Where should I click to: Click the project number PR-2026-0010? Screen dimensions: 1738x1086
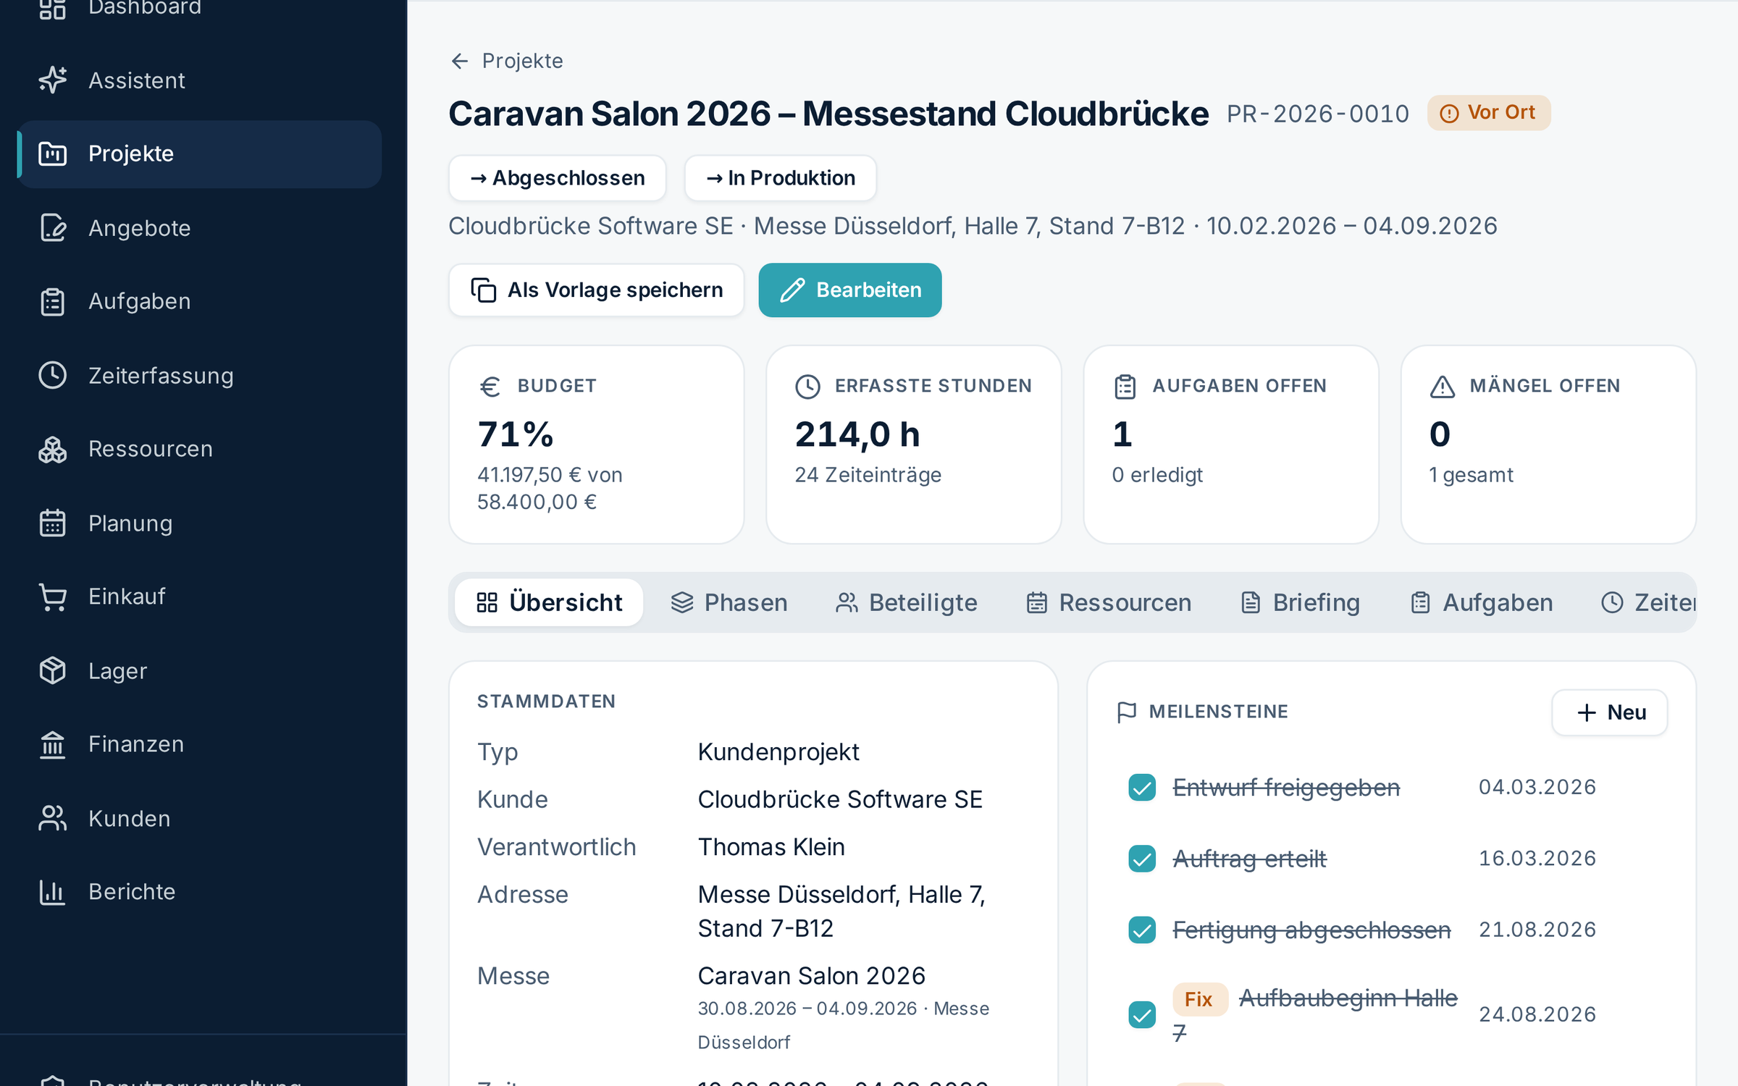[x=1317, y=114]
